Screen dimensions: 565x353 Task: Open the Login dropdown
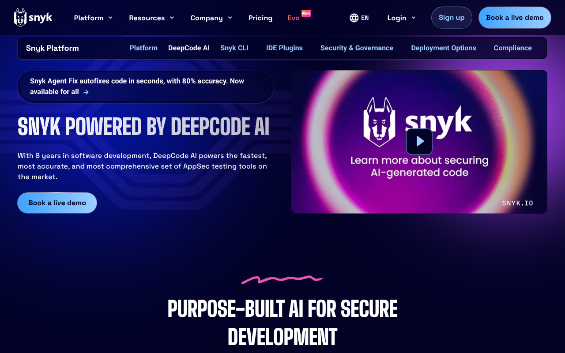tap(401, 18)
